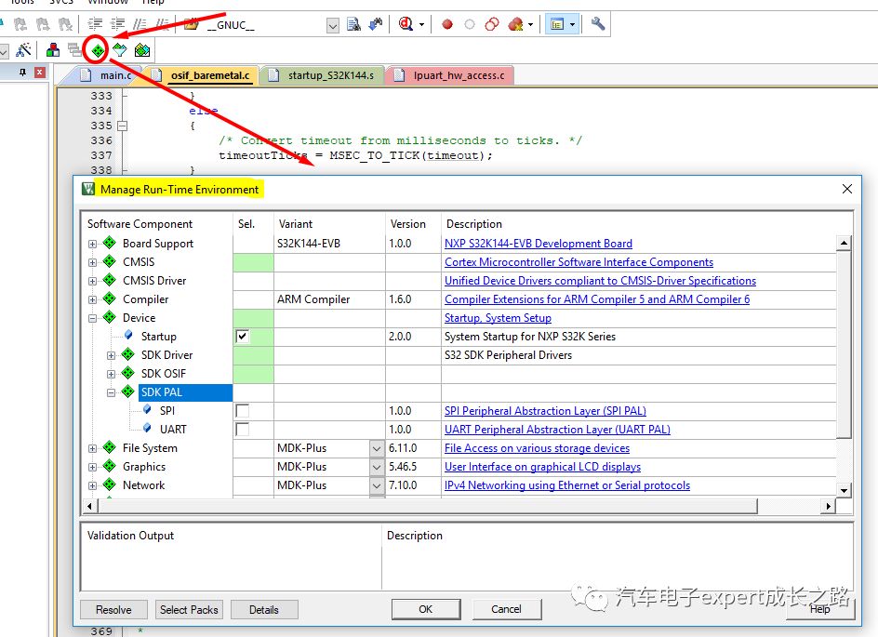Expand the CMSIS Driver tree node
This screenshot has height=637, width=878.
(92, 281)
